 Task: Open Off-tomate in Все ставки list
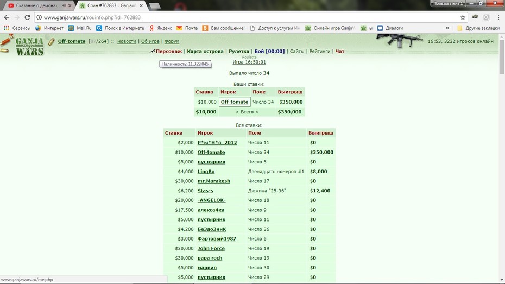211,152
